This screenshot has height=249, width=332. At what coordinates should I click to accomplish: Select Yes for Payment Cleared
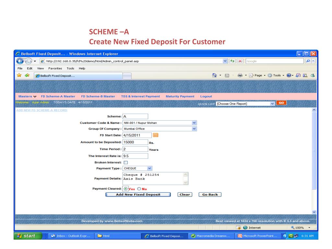pyautogui.click(x=126, y=189)
